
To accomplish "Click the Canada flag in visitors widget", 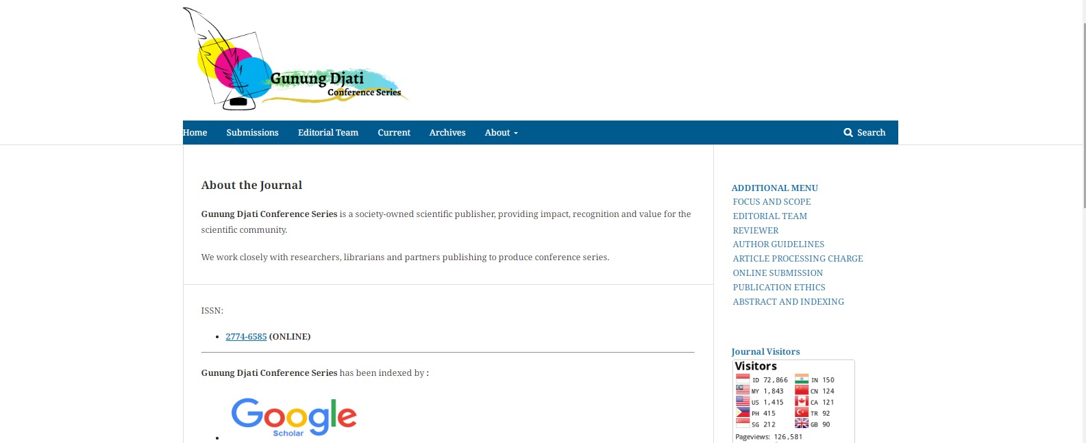I will point(802,402).
